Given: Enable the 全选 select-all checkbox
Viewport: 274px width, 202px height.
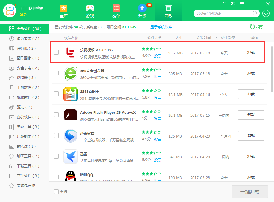Looking at the screenshot, I should tap(56, 192).
